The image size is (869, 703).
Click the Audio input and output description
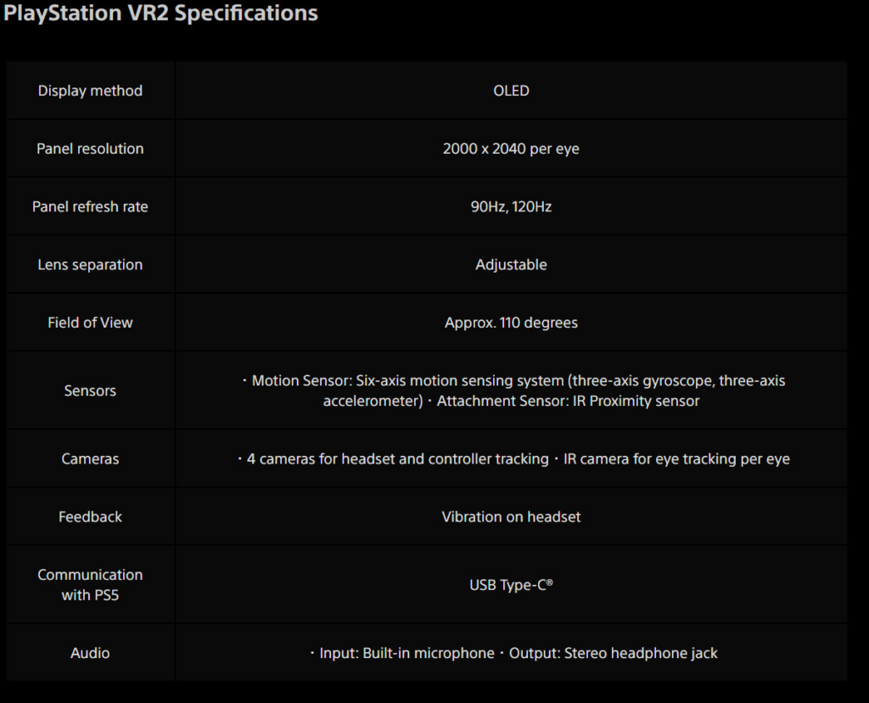pos(513,653)
